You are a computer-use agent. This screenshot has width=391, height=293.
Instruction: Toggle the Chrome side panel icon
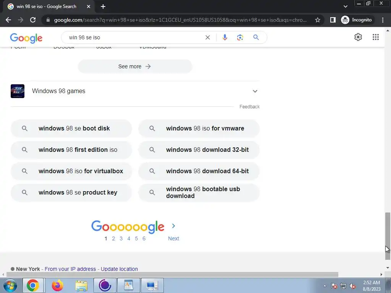333,20
